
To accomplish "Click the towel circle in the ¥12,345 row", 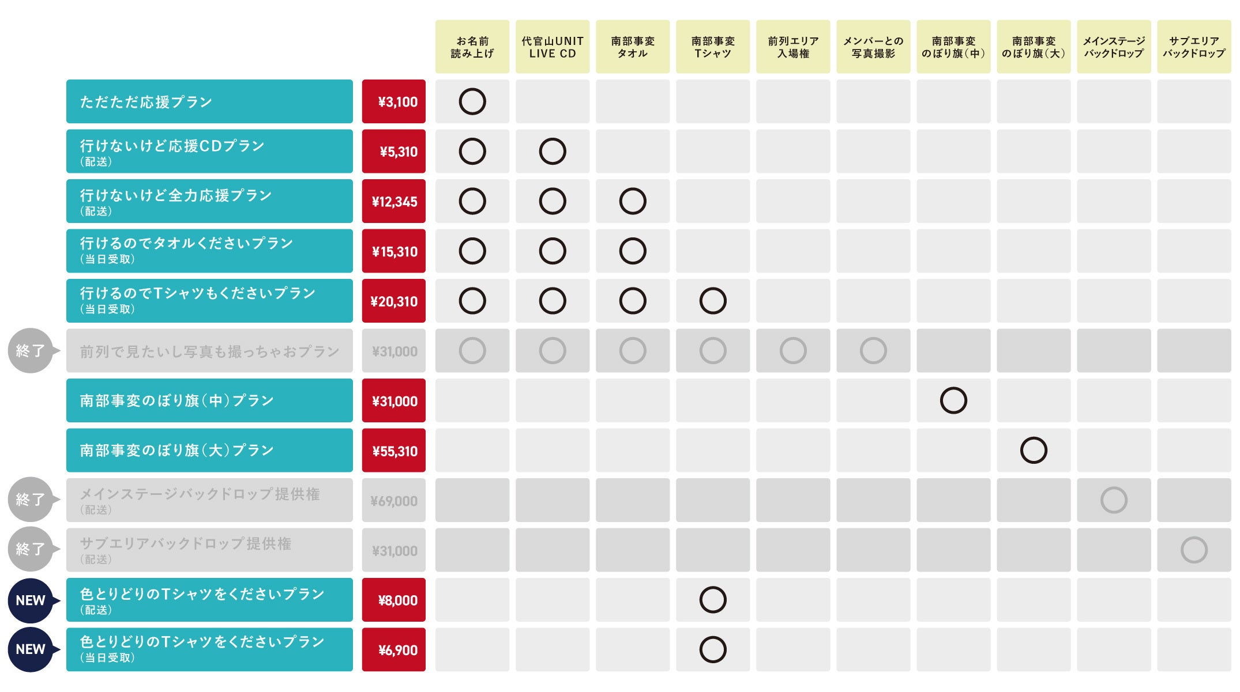I will (632, 201).
